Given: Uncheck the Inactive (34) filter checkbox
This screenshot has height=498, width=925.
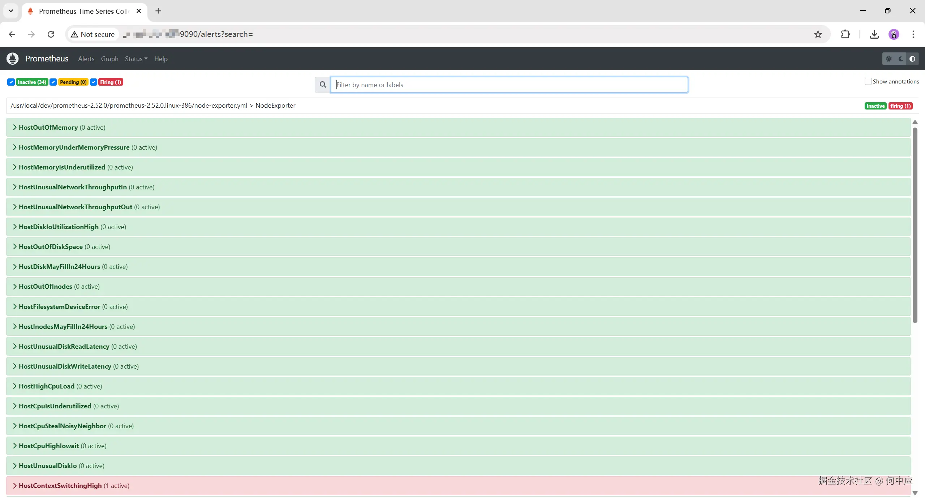Looking at the screenshot, I should click(11, 82).
